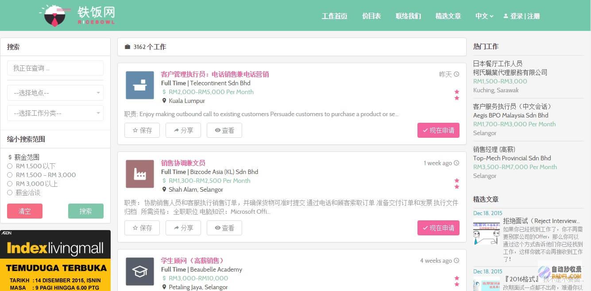
Task: Click Aegis BPO Malaysia Sdn Bhd text
Action: click(510, 115)
